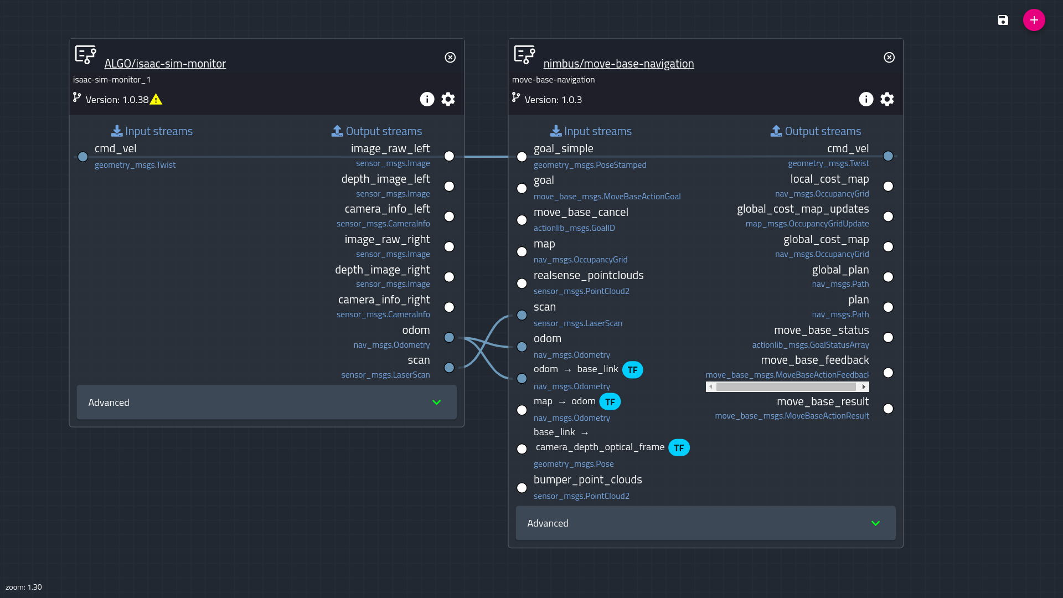1063x598 pixels.
Task: Click the save icon in top right
Action: point(1003,20)
